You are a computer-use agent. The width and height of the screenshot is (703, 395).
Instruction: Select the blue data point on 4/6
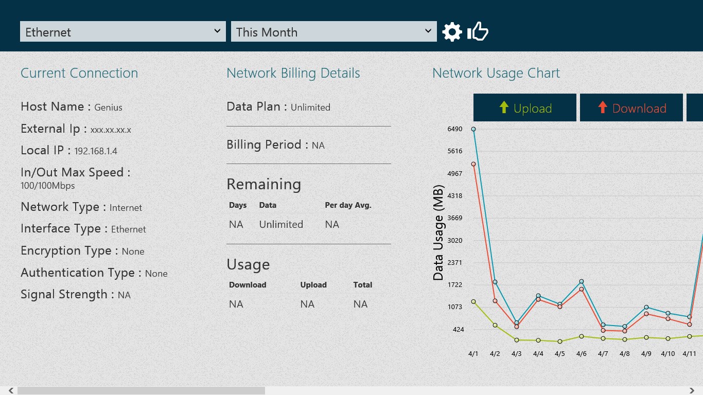click(582, 282)
